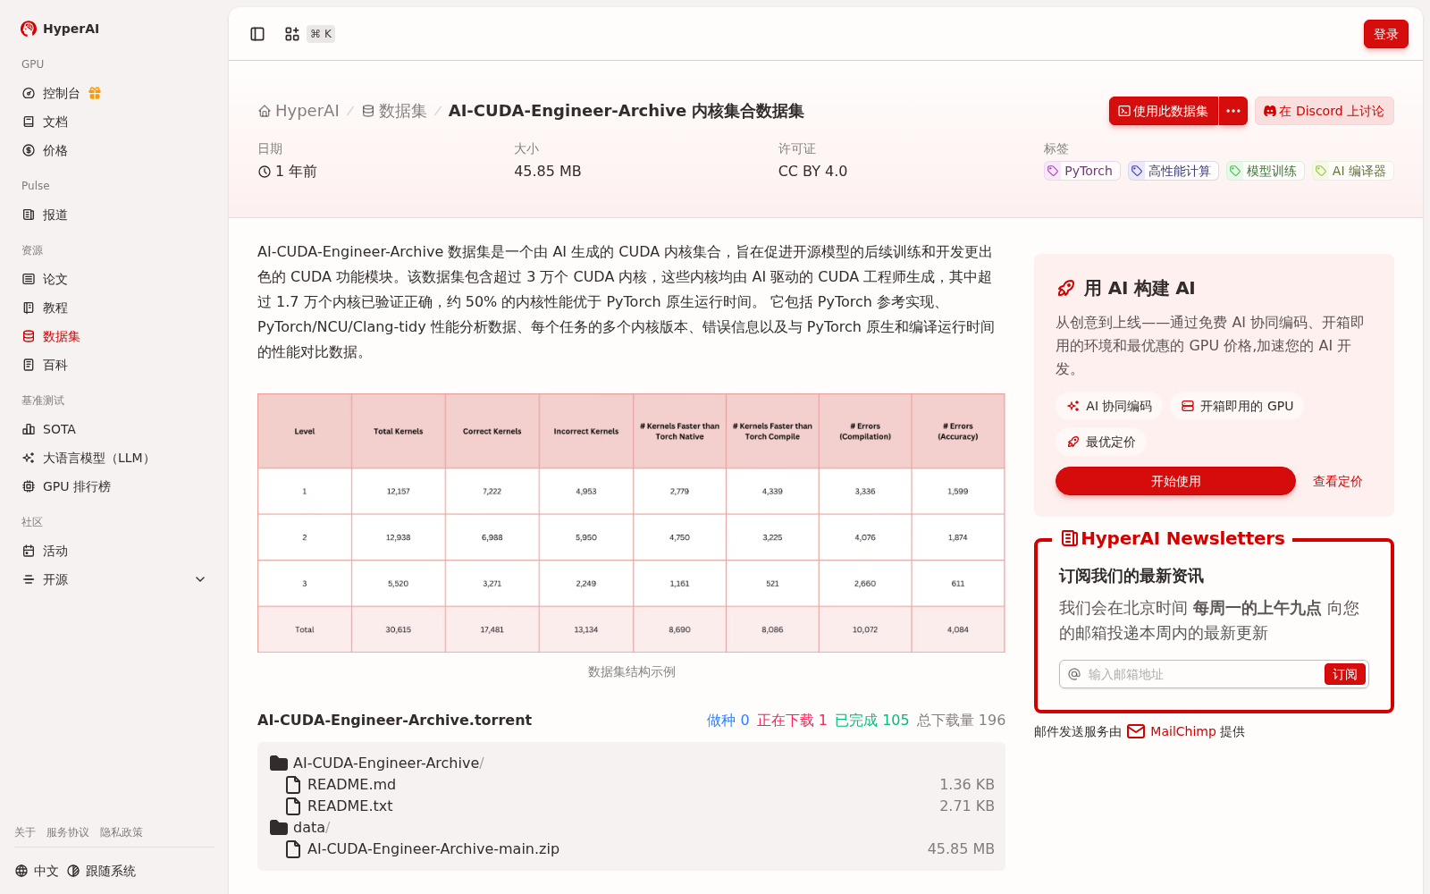Click the 订阅 button
Viewport: 1430px width, 894px height.
(1344, 674)
